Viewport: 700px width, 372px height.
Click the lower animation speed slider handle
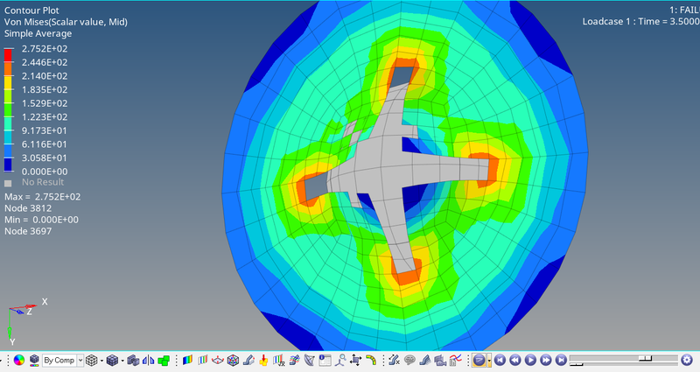pyautogui.click(x=577, y=364)
